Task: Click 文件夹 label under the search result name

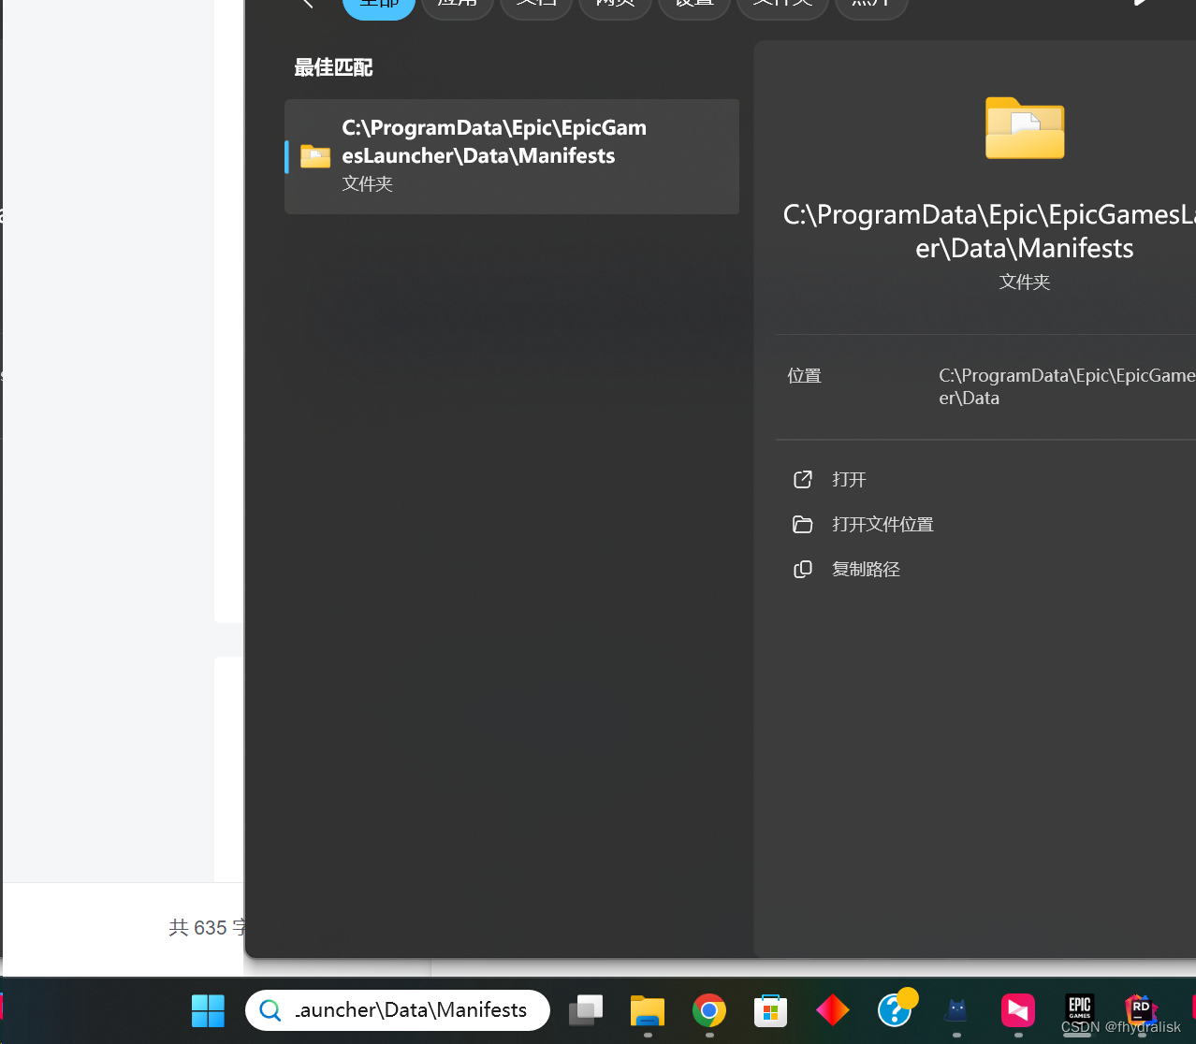Action: point(367,184)
